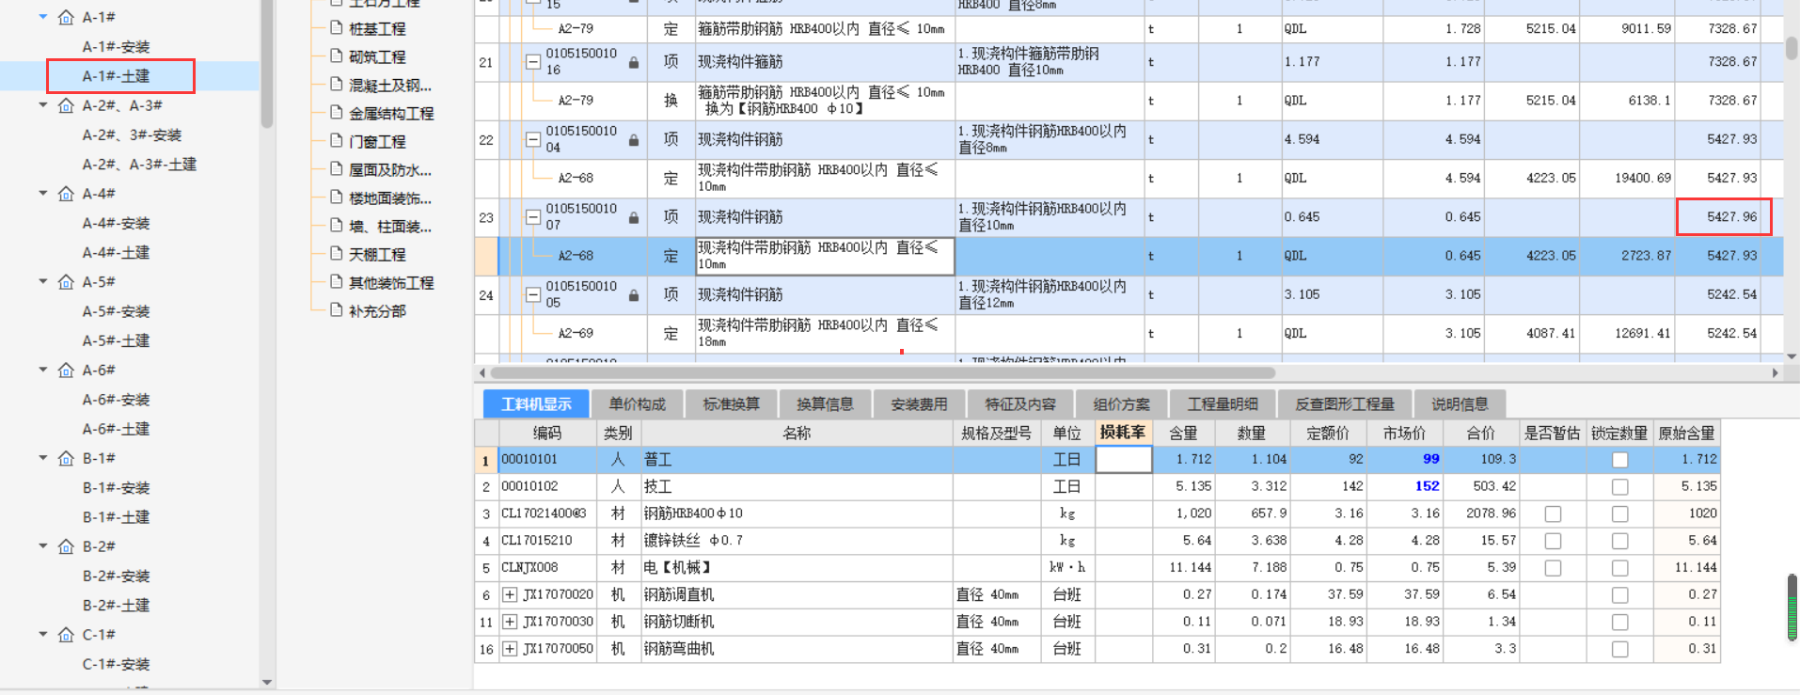The height and width of the screenshot is (695, 1800).
Task: Click the lock icon on row 24
Action: [634, 295]
